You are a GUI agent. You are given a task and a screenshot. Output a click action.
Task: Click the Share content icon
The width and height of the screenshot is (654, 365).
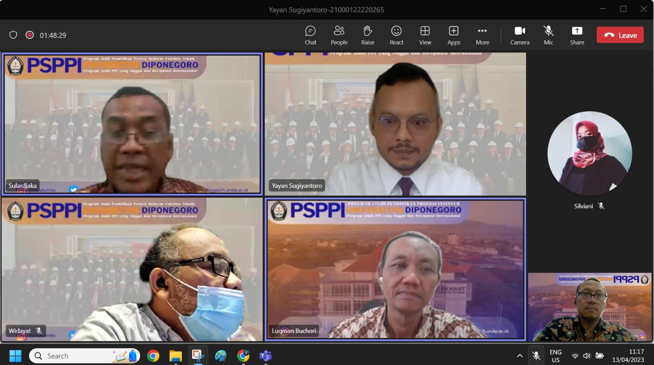577,35
